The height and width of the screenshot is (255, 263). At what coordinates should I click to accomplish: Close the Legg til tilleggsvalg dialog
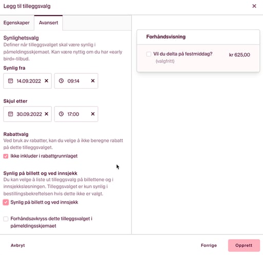pyautogui.click(x=254, y=6)
